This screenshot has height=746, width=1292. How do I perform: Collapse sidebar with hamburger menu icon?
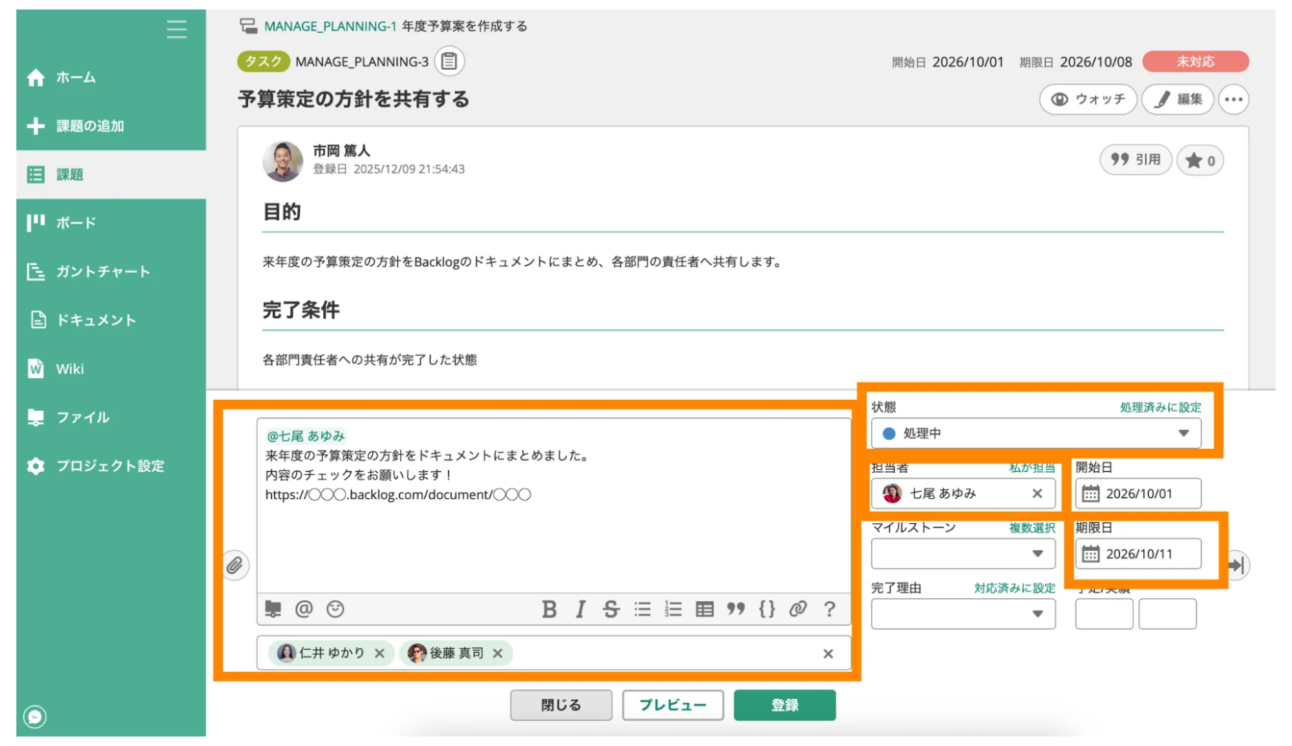pyautogui.click(x=176, y=29)
